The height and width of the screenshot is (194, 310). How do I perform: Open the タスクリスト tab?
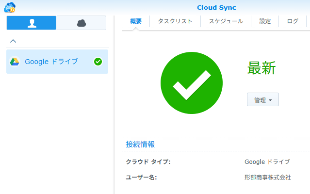pyautogui.click(x=175, y=21)
